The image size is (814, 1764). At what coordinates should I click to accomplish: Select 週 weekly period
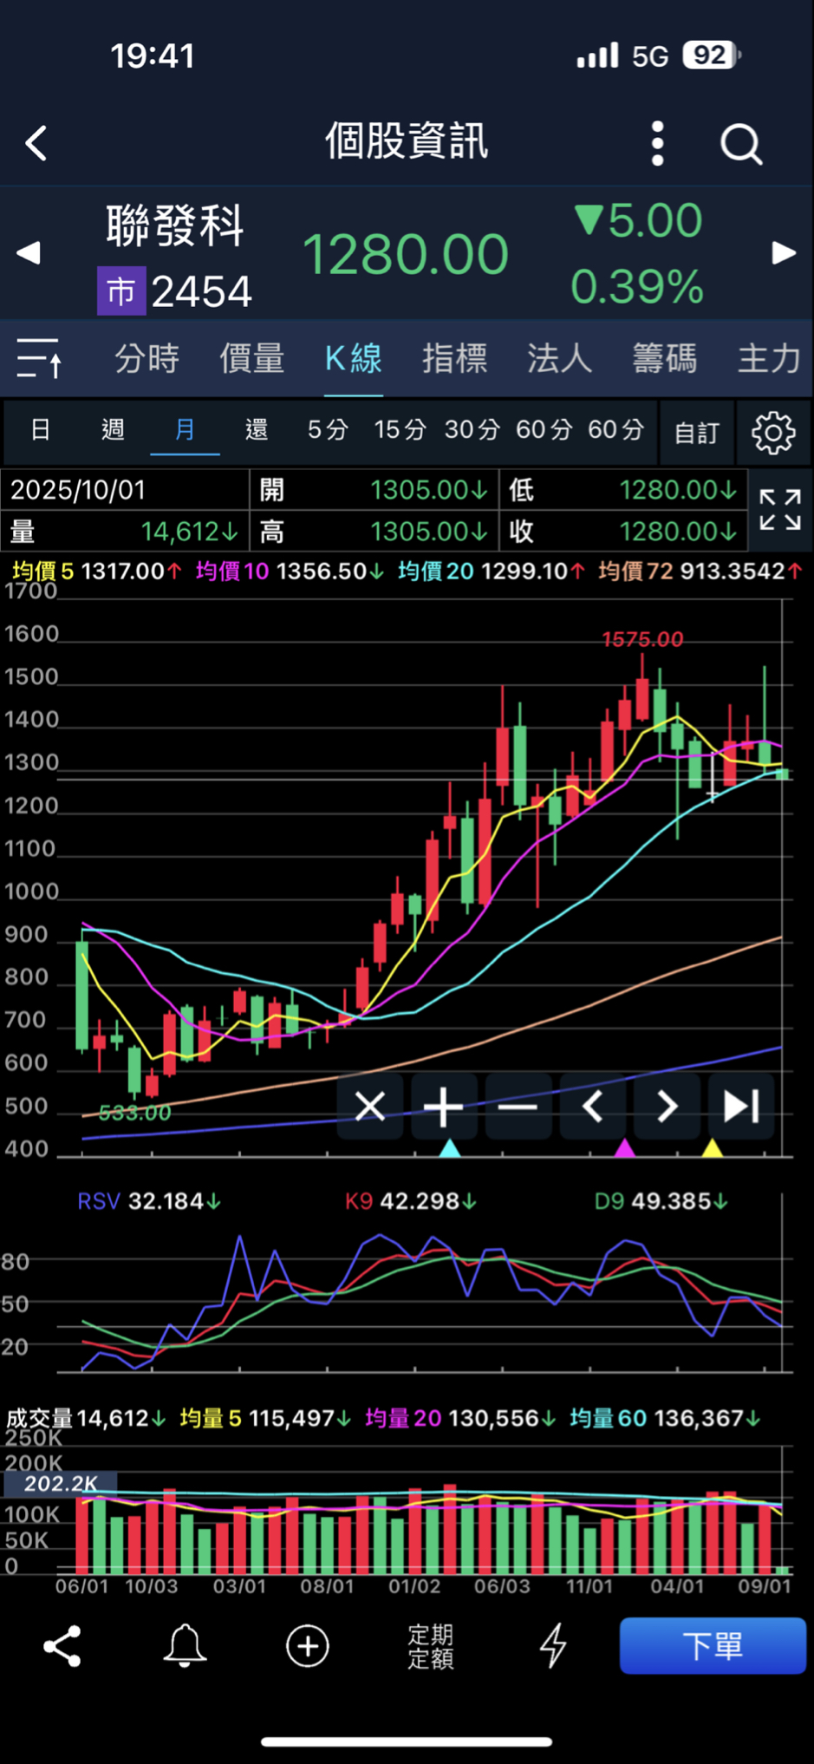[x=113, y=429]
